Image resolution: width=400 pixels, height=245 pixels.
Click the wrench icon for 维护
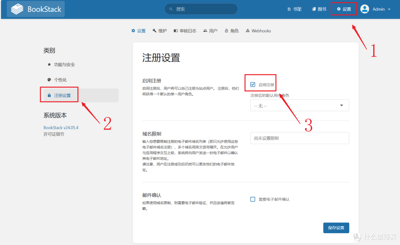point(154,31)
